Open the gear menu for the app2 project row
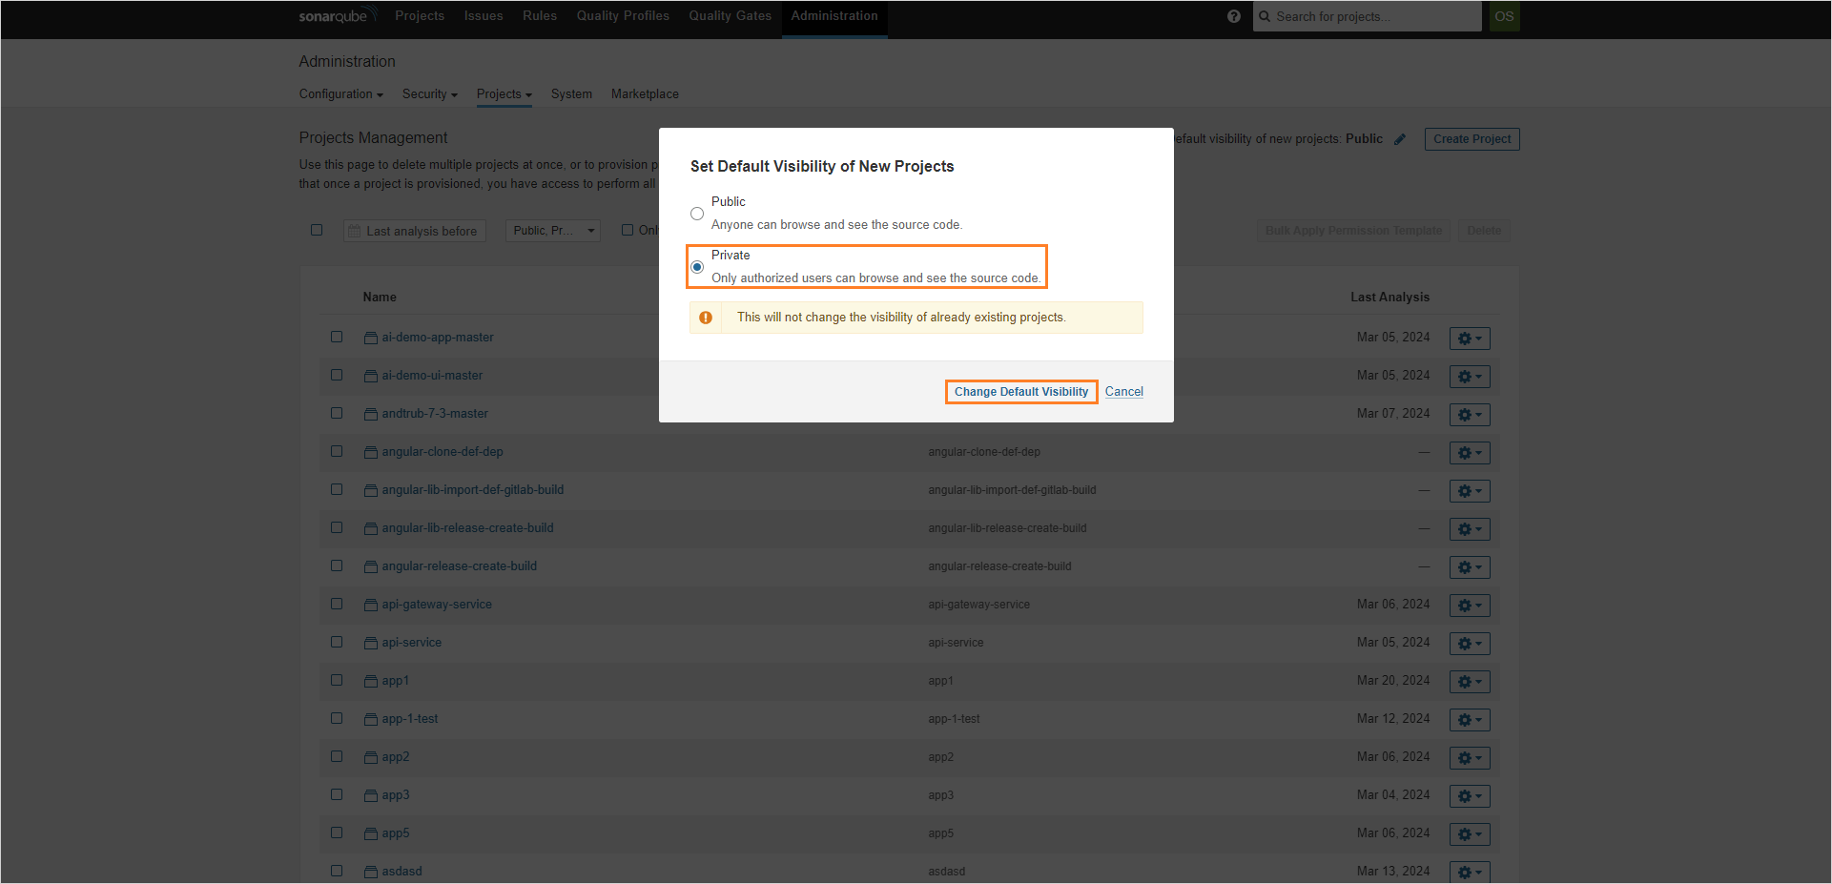 [1469, 757]
